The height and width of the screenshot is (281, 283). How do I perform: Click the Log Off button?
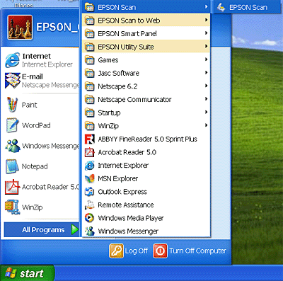point(129,251)
